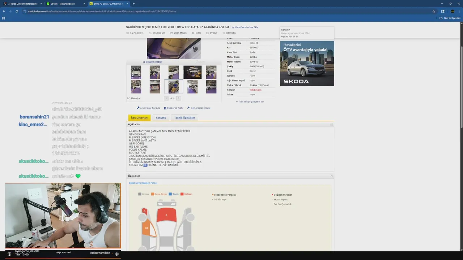Close the BMW / 3 Serisi tab
The height and width of the screenshot is (260, 463).
127,4
